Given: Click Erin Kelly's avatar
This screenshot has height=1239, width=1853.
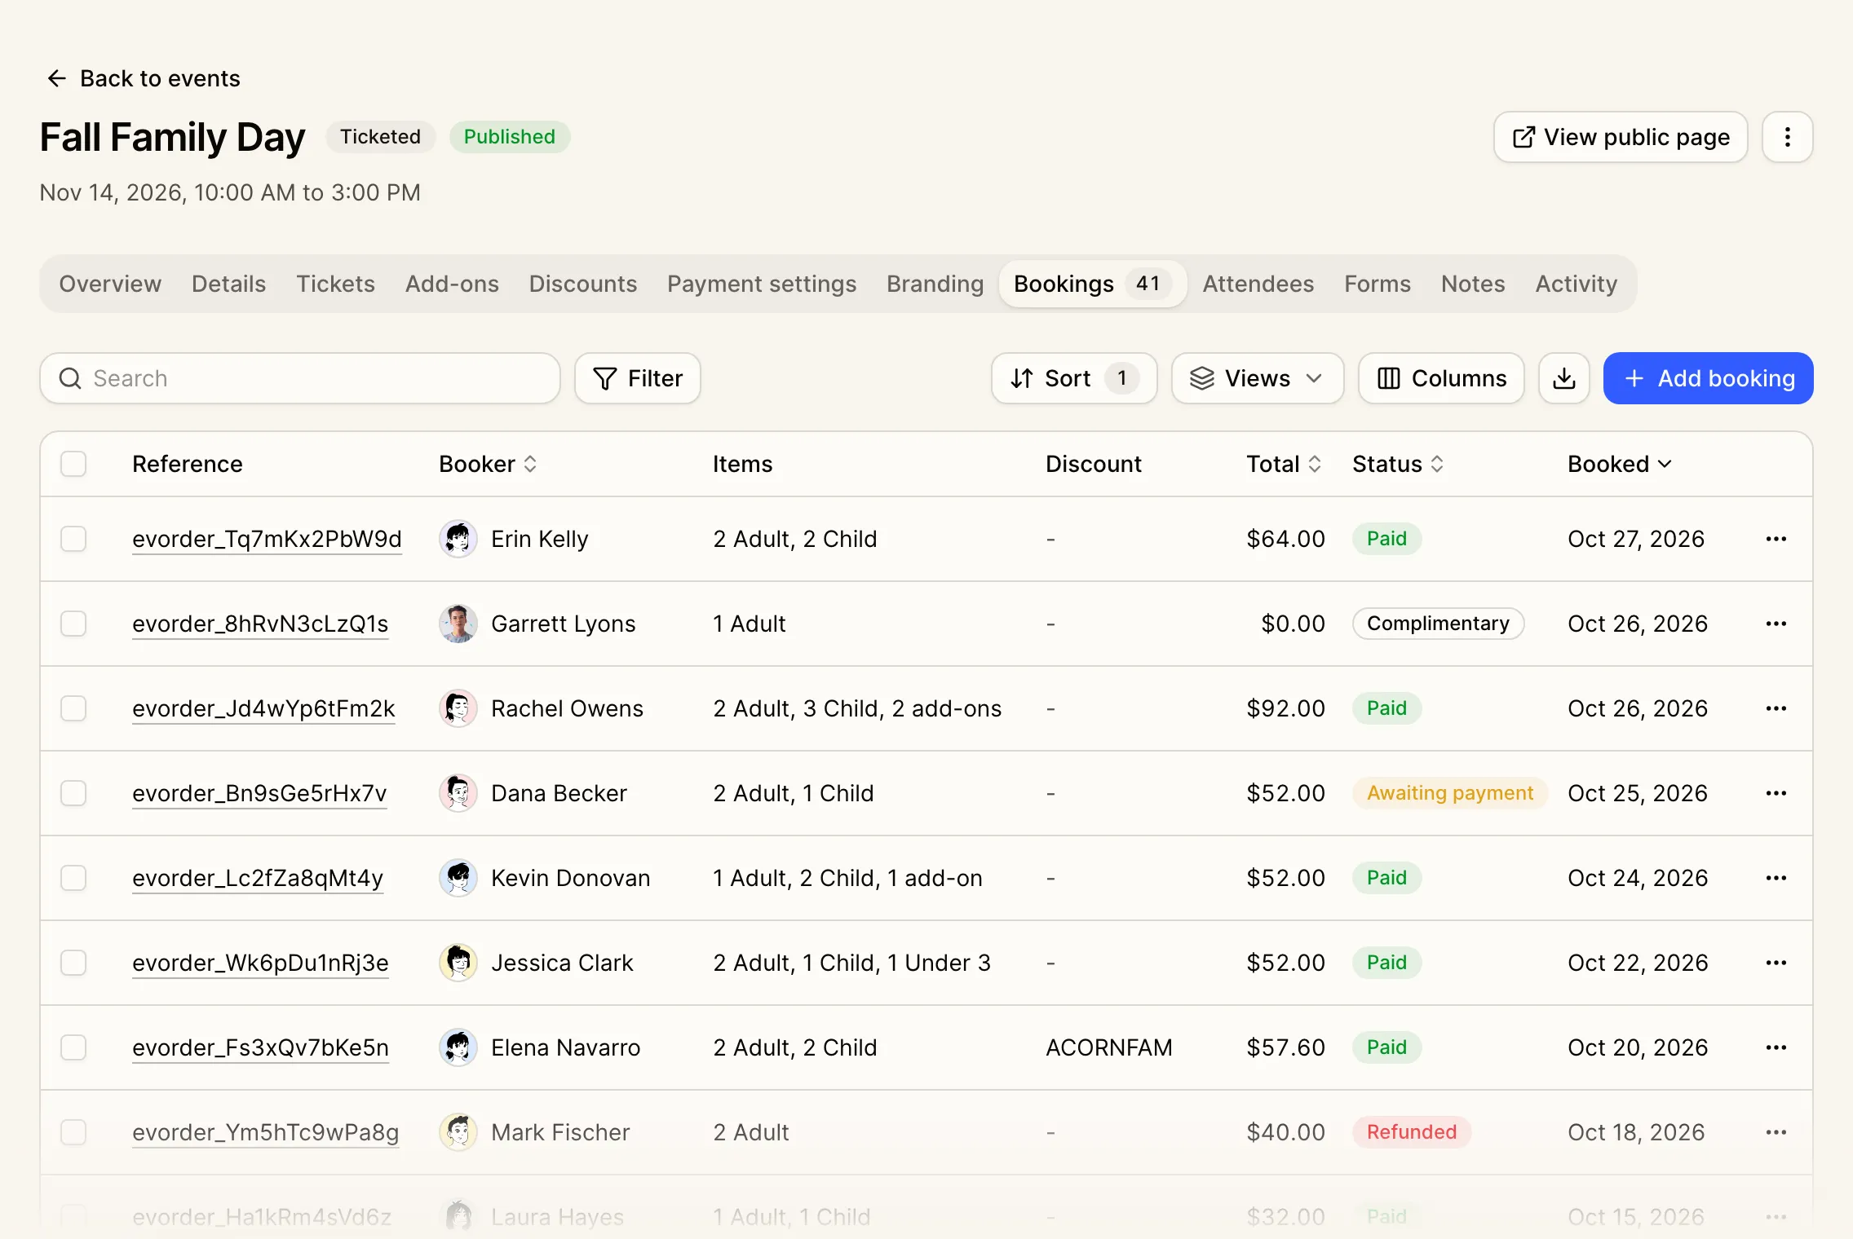Looking at the screenshot, I should (458, 539).
